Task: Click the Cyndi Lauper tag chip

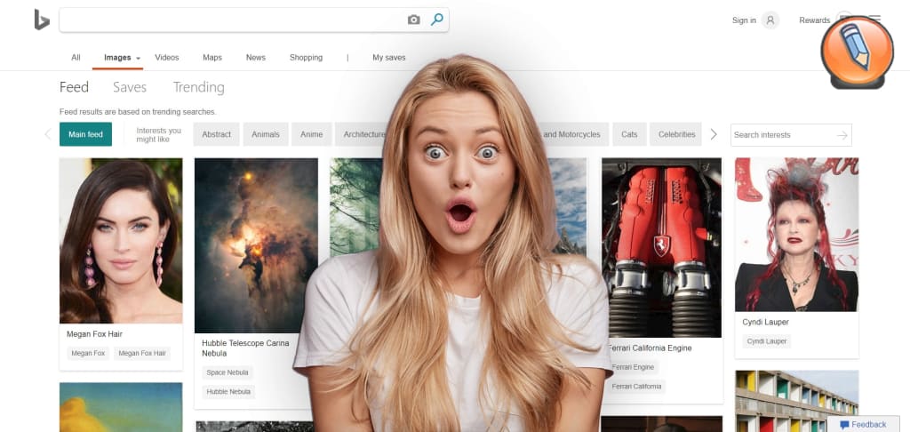Action: pyautogui.click(x=767, y=341)
